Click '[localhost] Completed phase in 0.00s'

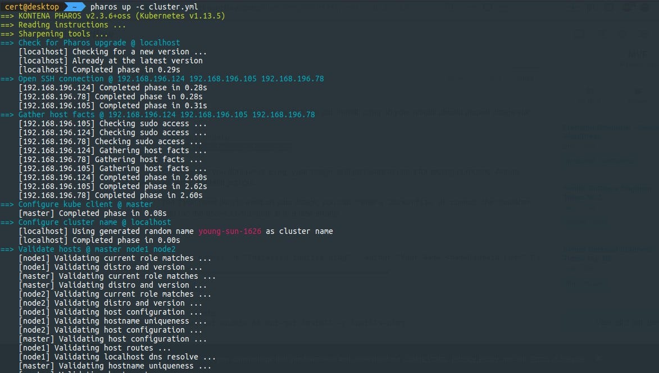(99, 241)
